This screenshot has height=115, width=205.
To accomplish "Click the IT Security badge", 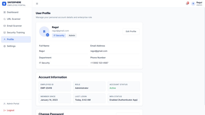I will pyautogui.click(x=59, y=36).
